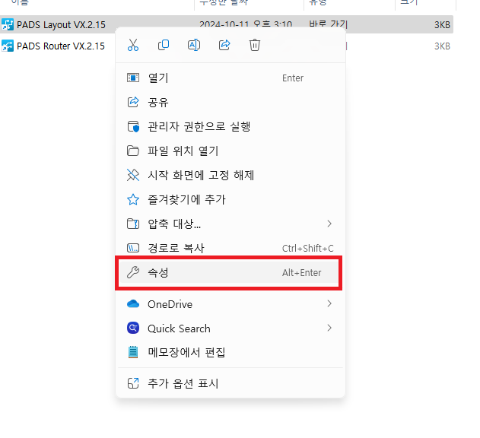The width and height of the screenshot is (480, 438).
Task: Select the PADS Router VX.2.15 shortcut
Action: click(61, 46)
